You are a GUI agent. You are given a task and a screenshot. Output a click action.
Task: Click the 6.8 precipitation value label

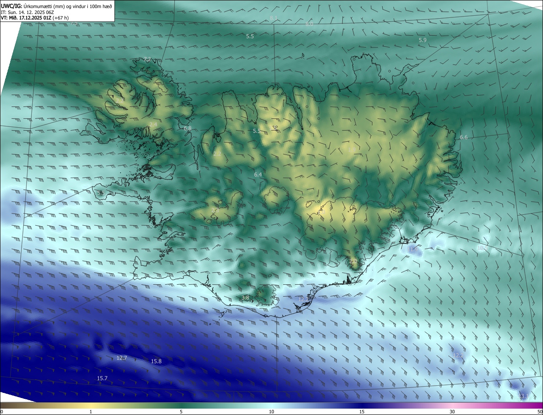[x=188, y=128]
